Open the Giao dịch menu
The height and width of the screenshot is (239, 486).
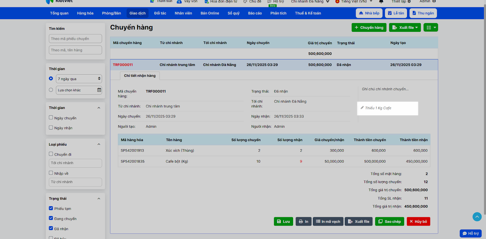click(x=138, y=13)
